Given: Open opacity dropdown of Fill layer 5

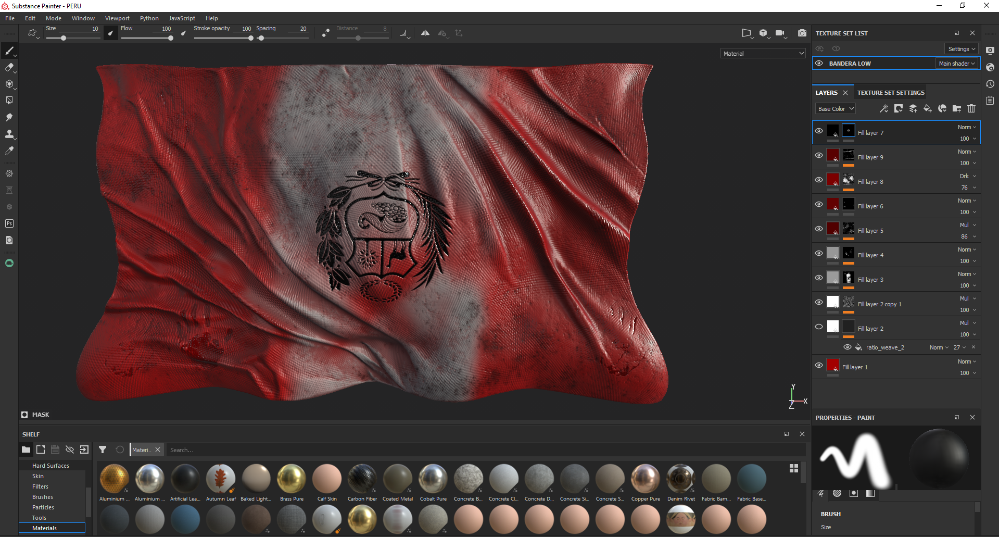Looking at the screenshot, I should [x=969, y=236].
